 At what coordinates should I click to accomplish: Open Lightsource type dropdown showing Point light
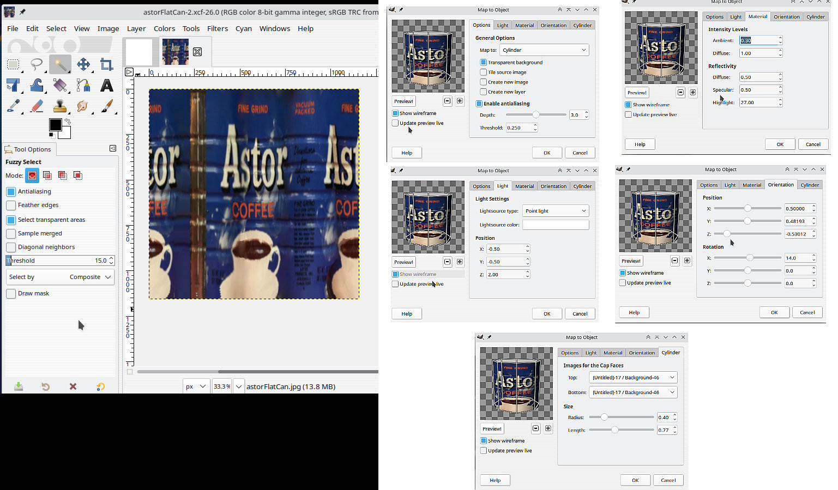tap(556, 210)
